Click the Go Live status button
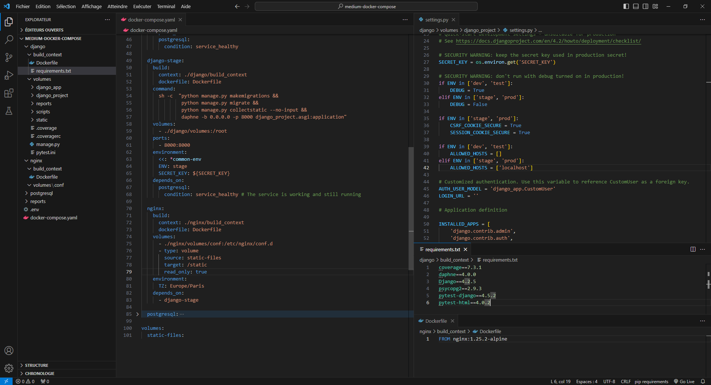 click(684, 381)
